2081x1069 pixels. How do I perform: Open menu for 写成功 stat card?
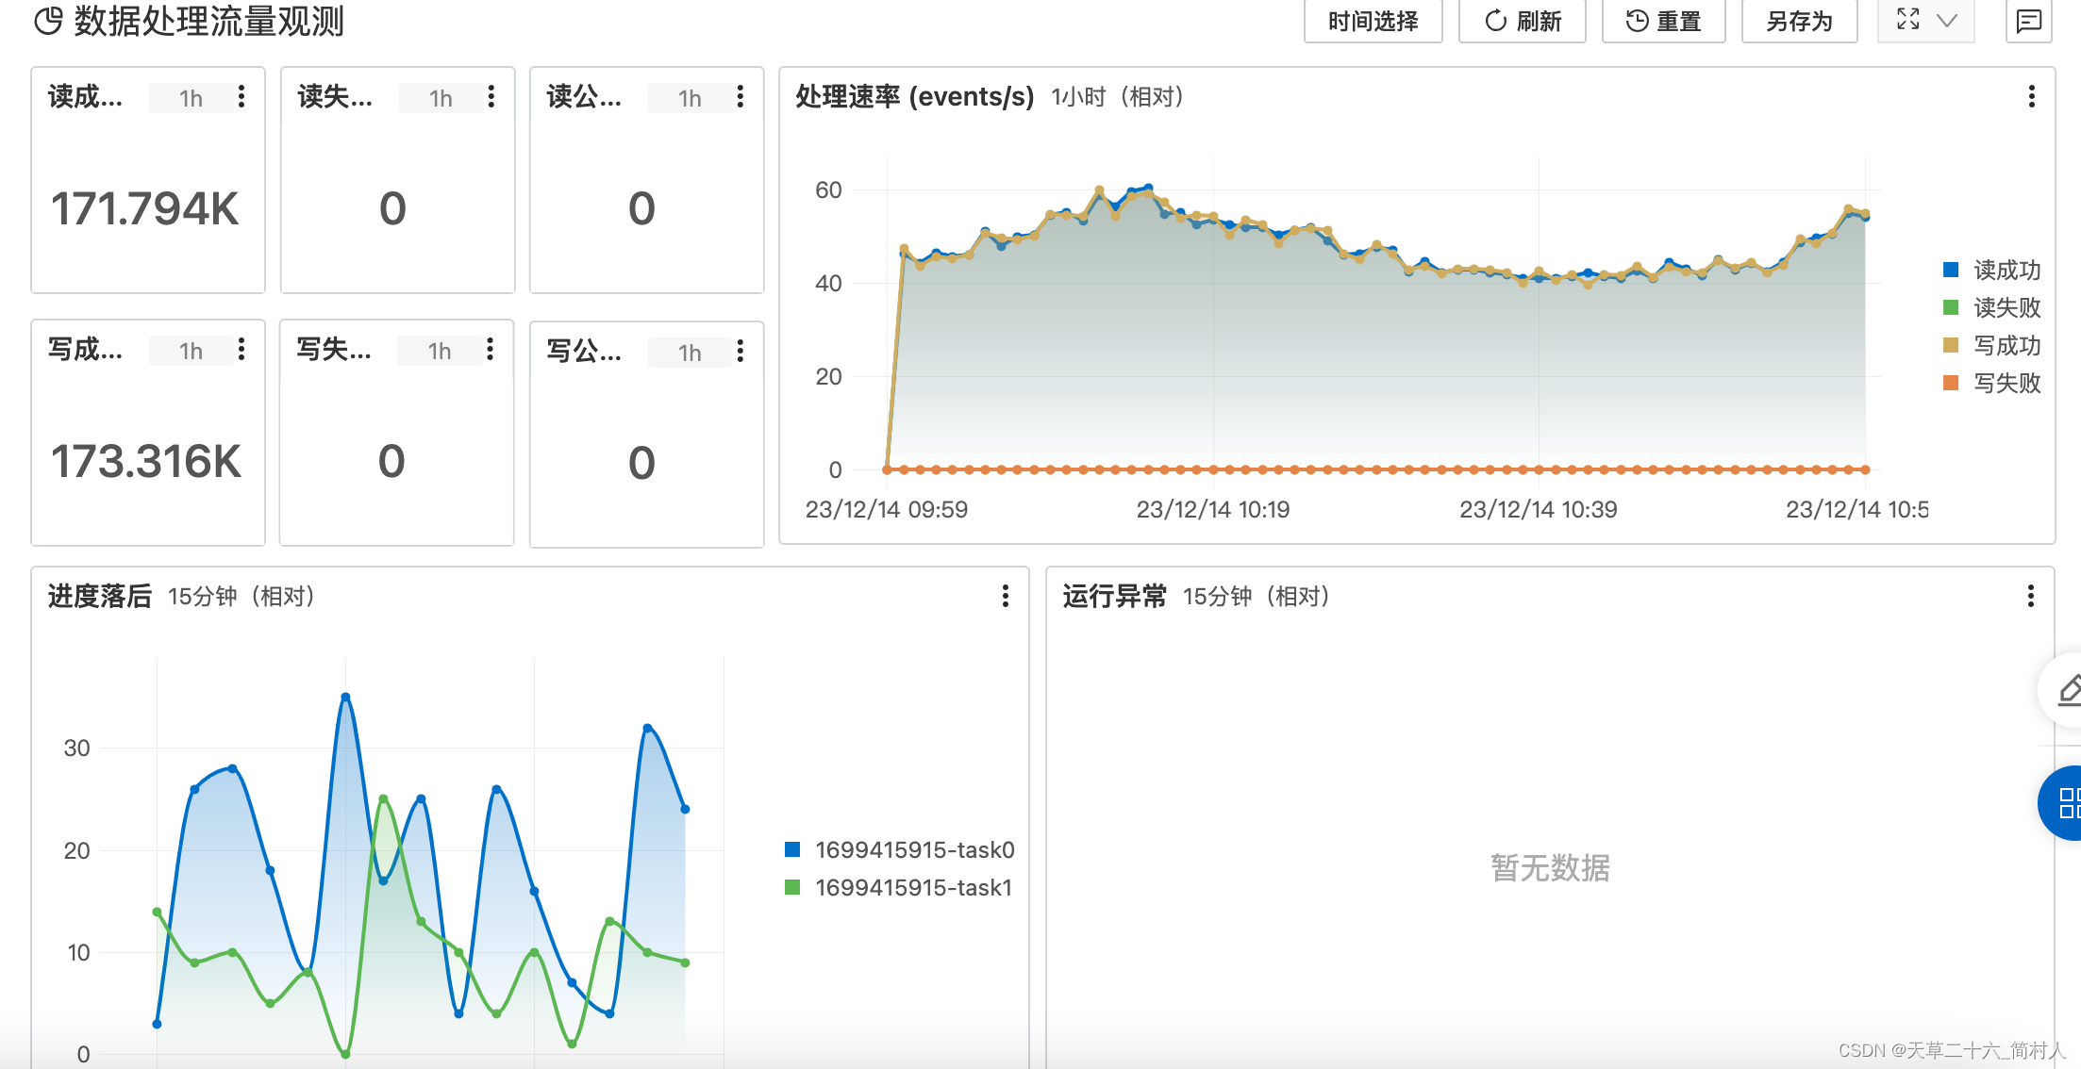pyautogui.click(x=242, y=350)
